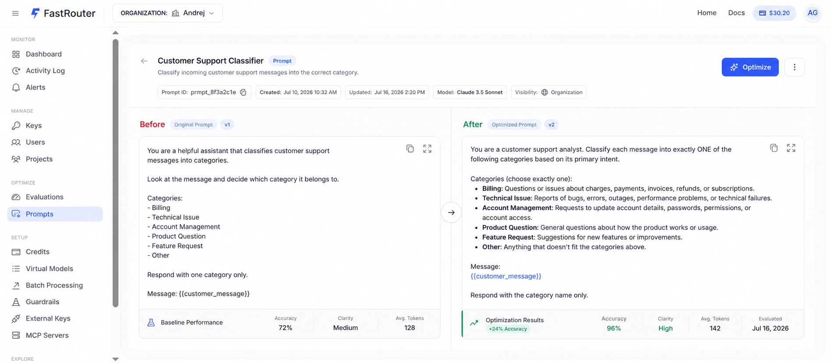Open the Docs link

coord(736,13)
